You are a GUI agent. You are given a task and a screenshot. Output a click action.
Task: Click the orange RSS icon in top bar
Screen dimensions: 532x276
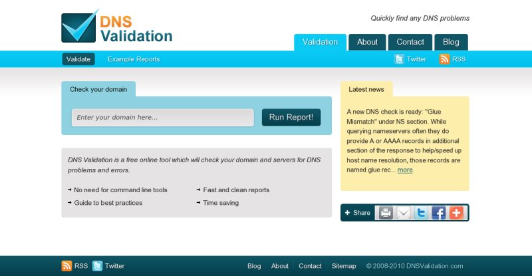[444, 59]
